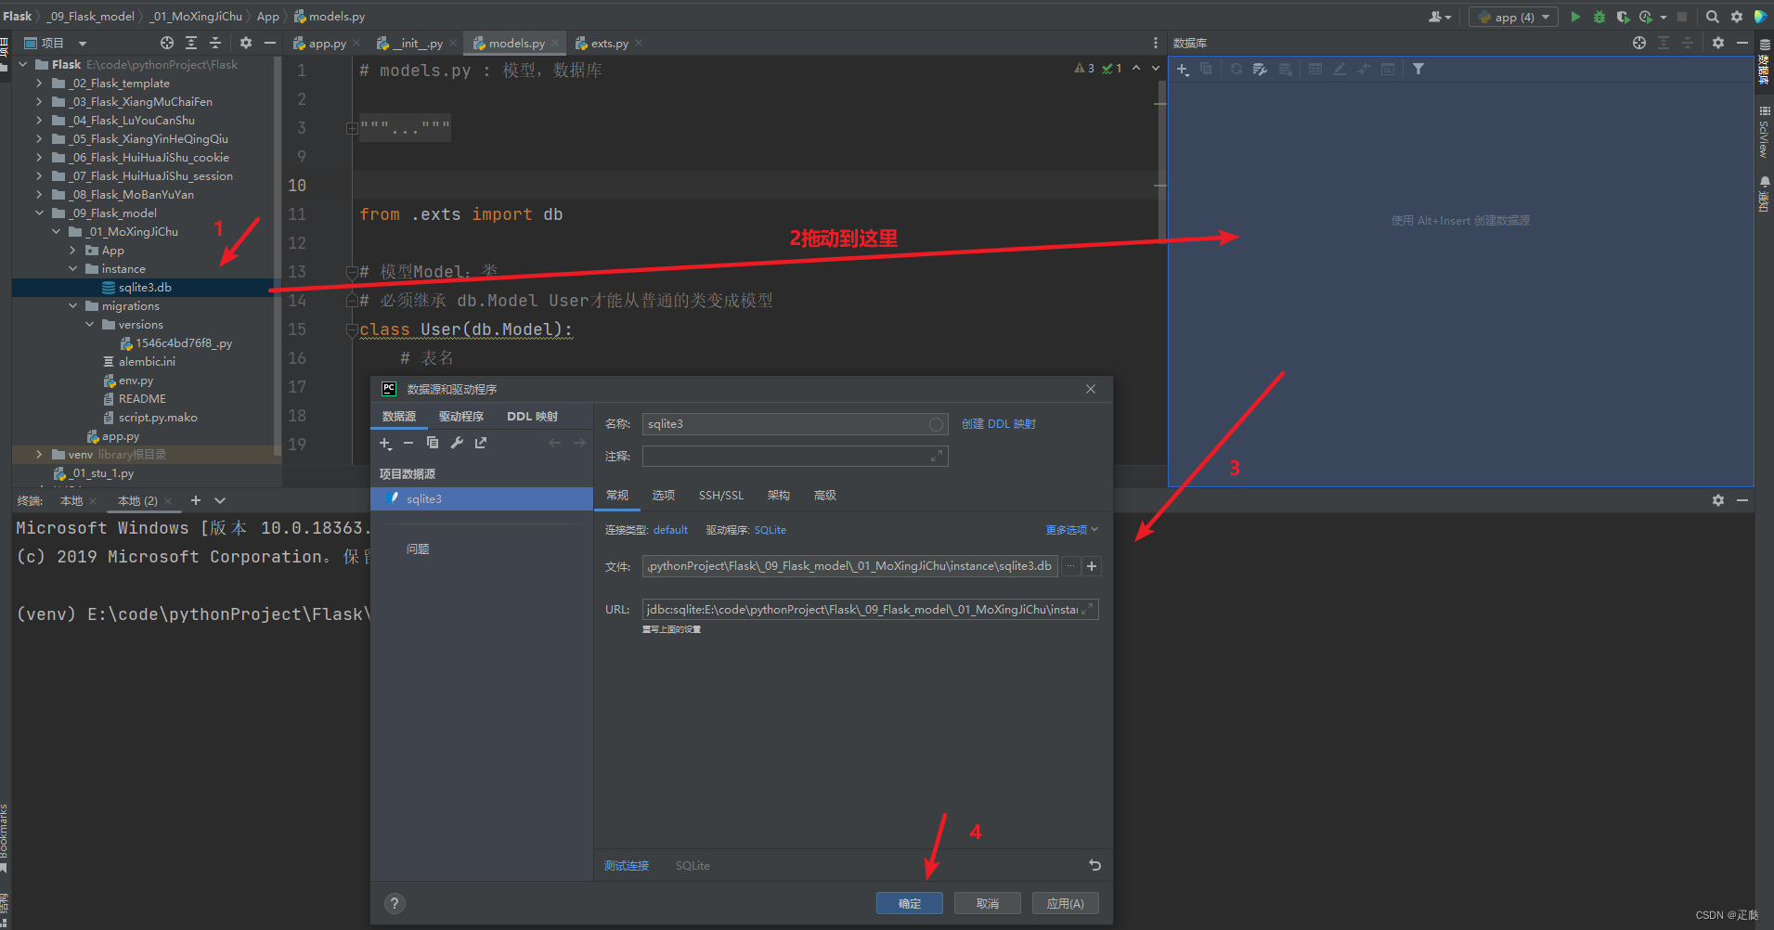Click plus button beside file path field

coord(1092,566)
